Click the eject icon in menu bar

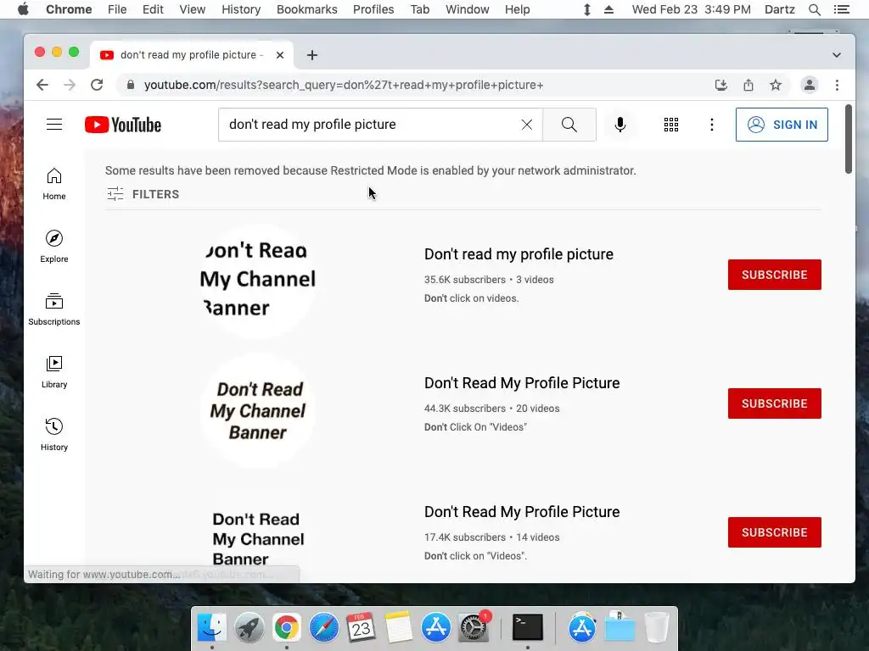(x=608, y=9)
